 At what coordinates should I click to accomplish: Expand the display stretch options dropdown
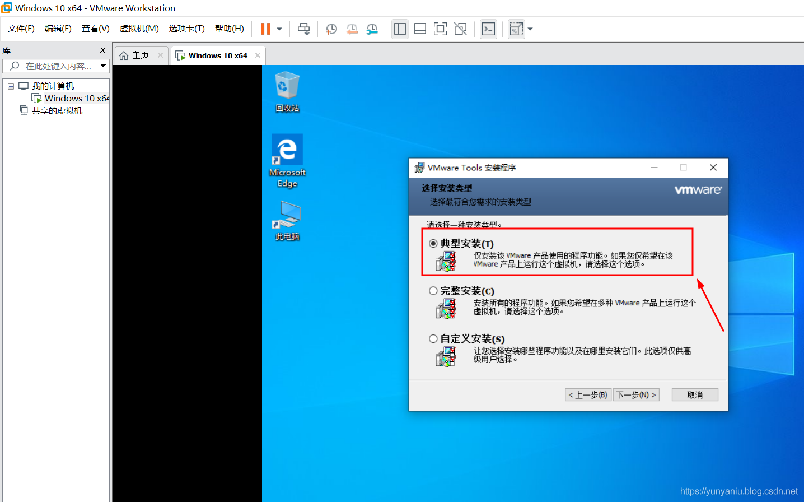click(x=530, y=29)
